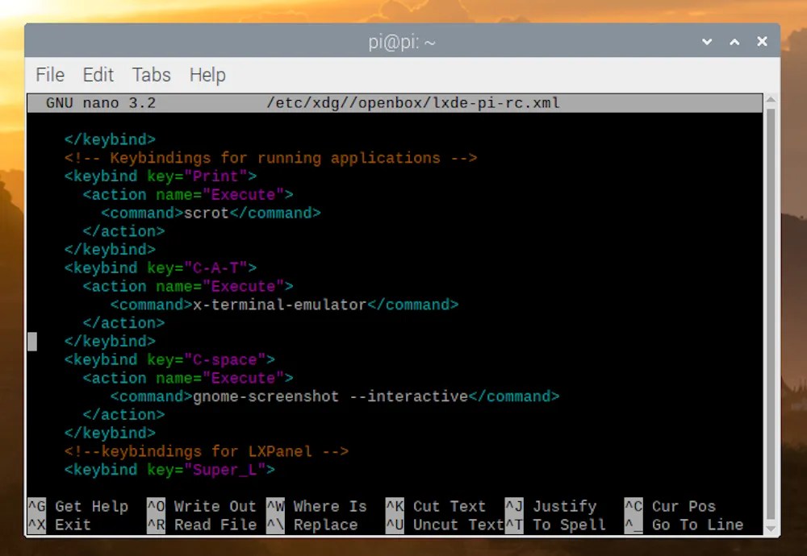This screenshot has height=556, width=807.
Task: Click the Justify shortcut label
Action: point(564,507)
